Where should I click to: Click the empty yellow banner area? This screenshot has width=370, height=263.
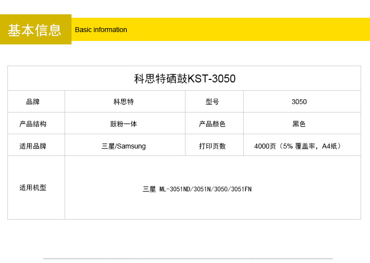(x=247, y=30)
